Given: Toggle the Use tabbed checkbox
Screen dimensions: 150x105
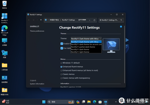Looking at the screenshot, I should (62, 48).
